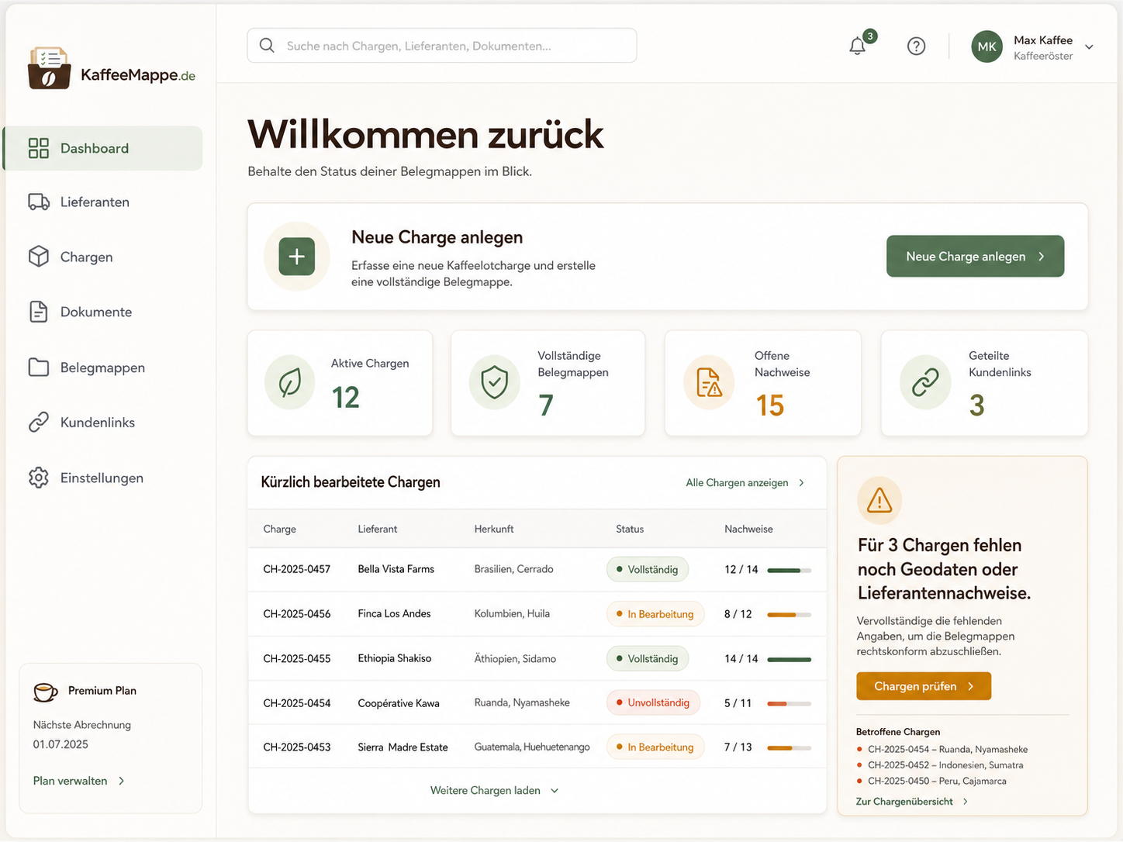This screenshot has width=1123, height=842.
Task: Click In Bearbeitung badge for CH-2025-0453
Action: [655, 747]
